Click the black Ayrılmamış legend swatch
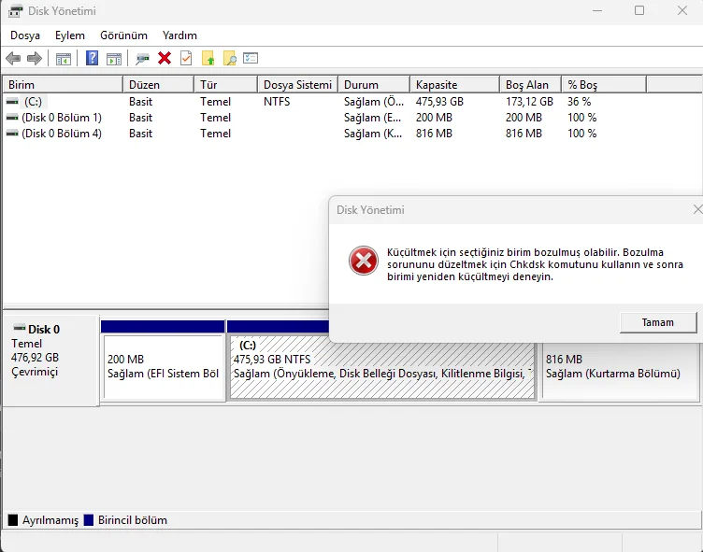 [13, 520]
